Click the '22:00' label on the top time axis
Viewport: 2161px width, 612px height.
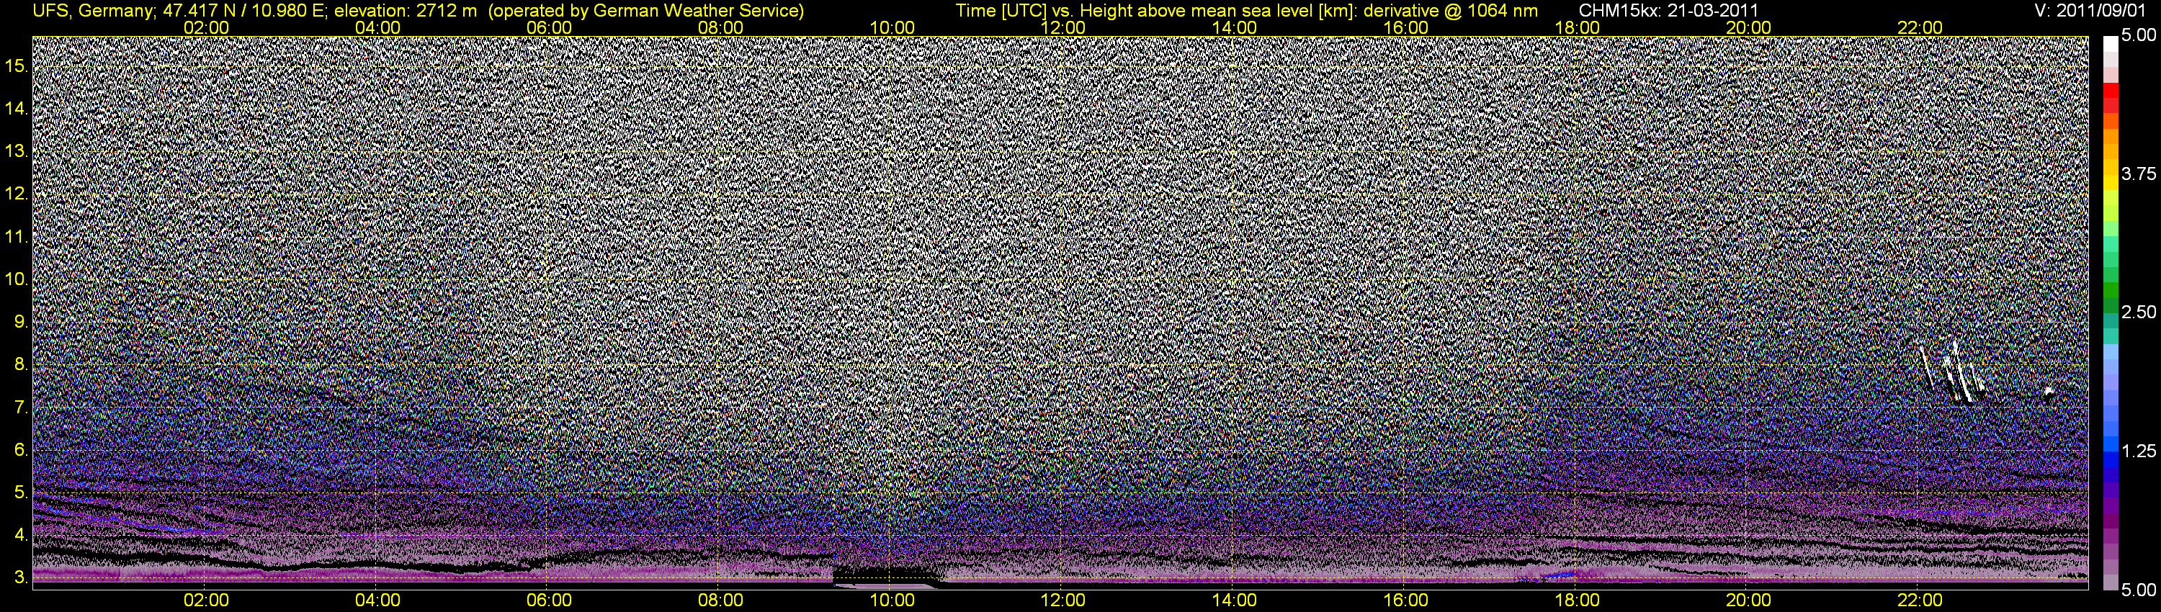pyautogui.click(x=1920, y=27)
